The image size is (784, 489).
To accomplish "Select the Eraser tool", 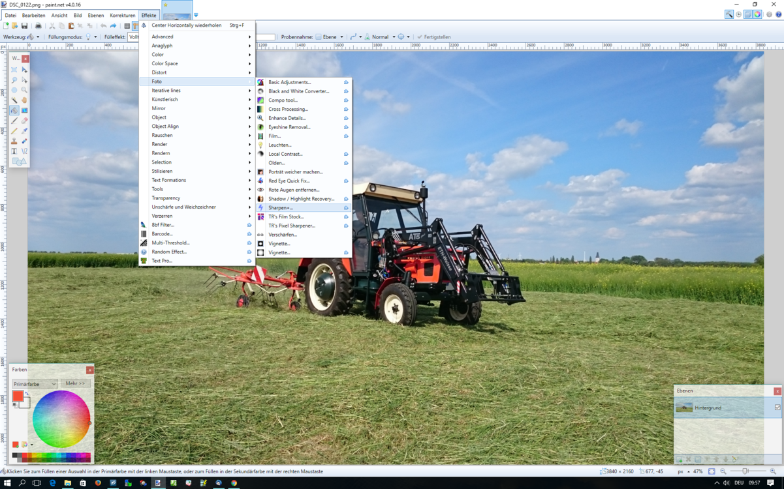I will click(x=24, y=121).
